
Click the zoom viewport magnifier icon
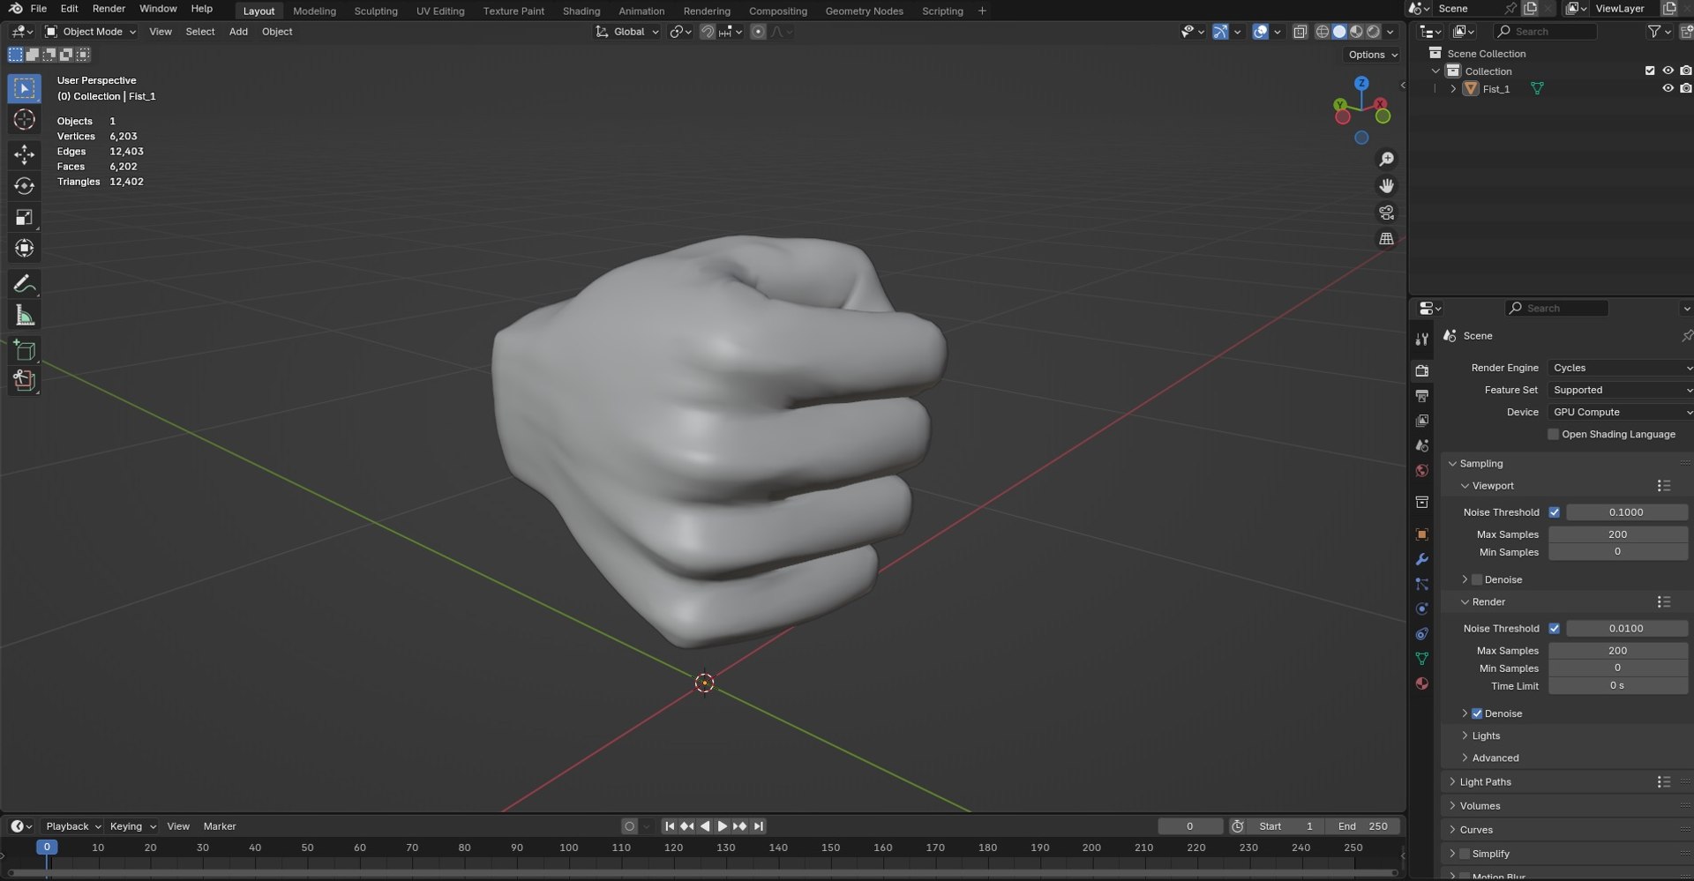tap(1387, 160)
